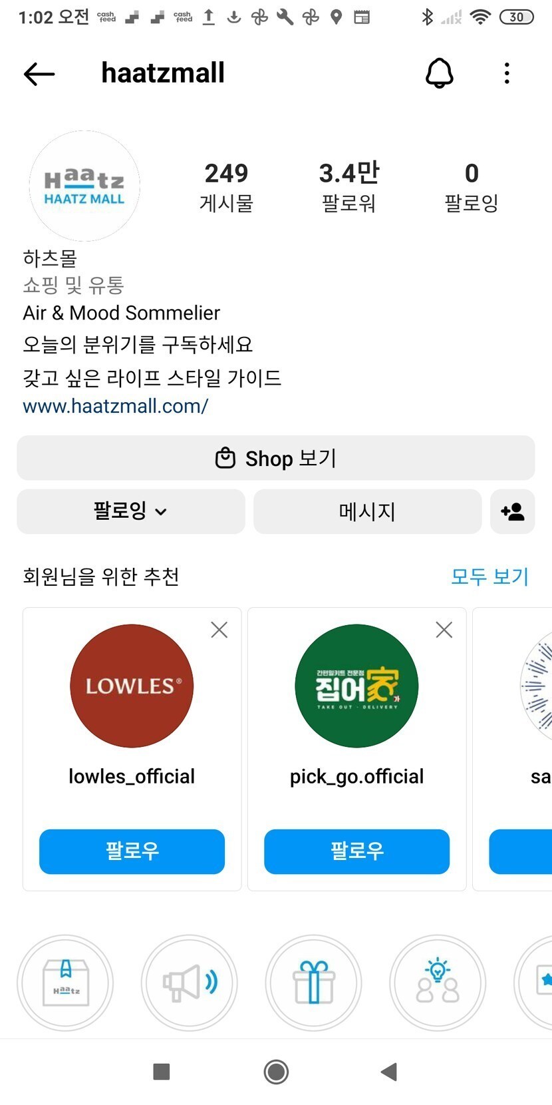Tap the back arrow icon
The height and width of the screenshot is (1105, 552).
point(39,74)
